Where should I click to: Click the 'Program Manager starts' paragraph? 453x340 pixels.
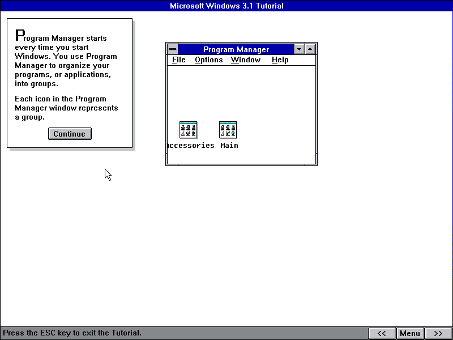click(66, 58)
